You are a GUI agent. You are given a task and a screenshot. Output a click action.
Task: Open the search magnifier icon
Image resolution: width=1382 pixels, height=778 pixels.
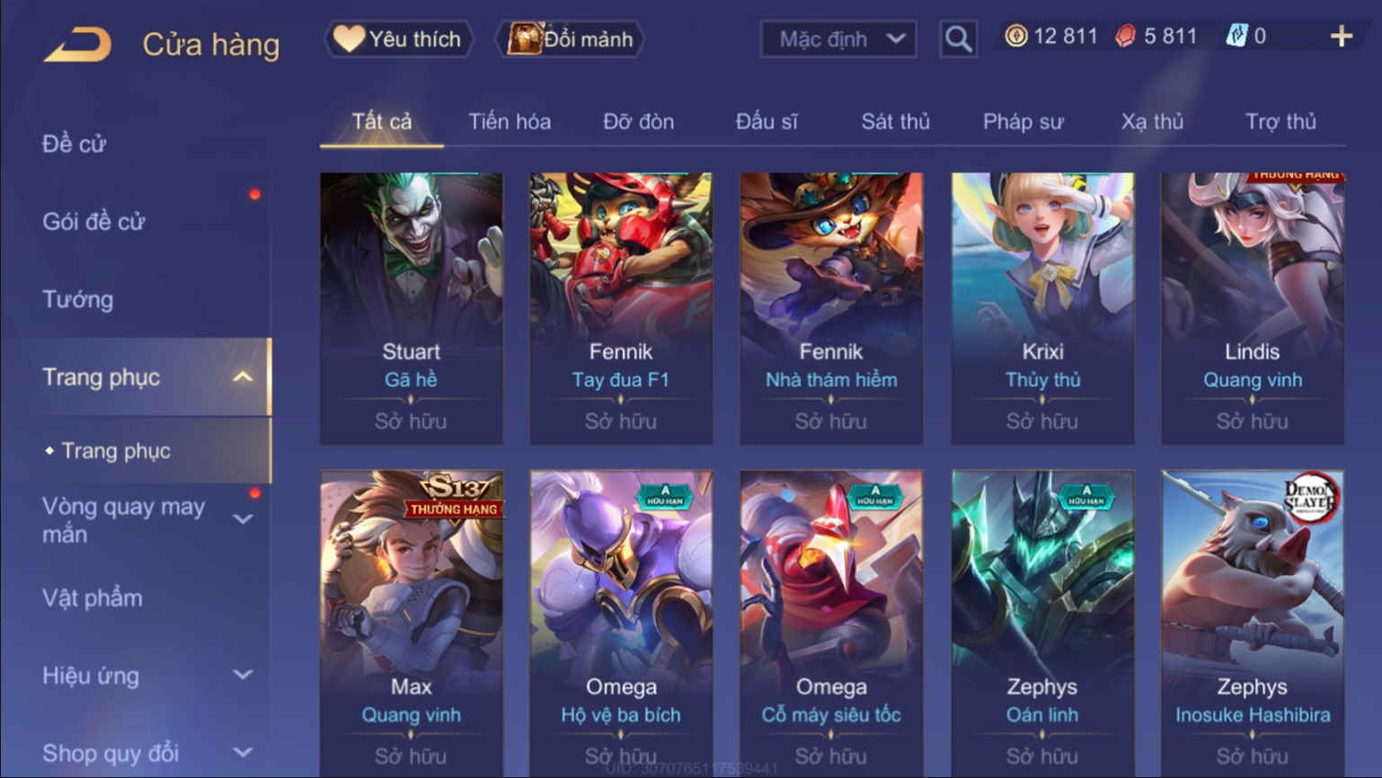958,40
